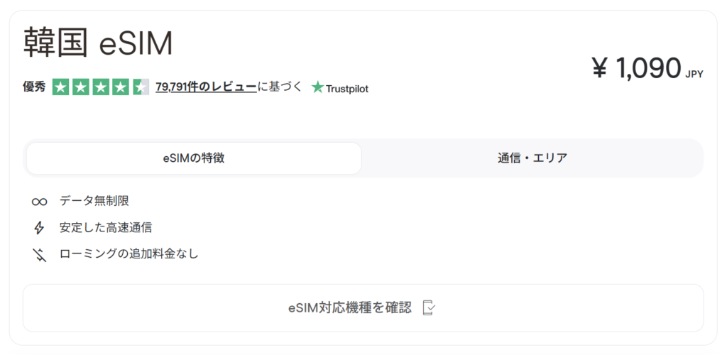Click the green Trustpilot star logo

click(317, 88)
